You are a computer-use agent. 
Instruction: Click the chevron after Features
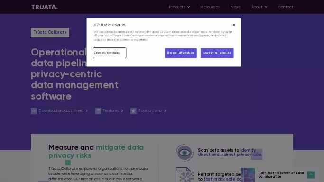coord(122,111)
